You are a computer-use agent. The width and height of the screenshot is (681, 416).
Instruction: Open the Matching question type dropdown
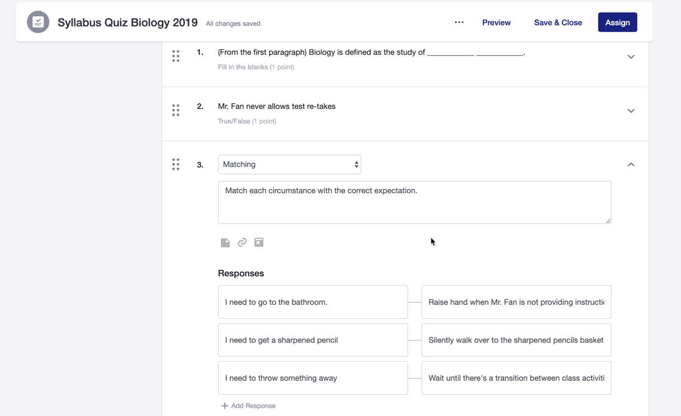tap(289, 165)
